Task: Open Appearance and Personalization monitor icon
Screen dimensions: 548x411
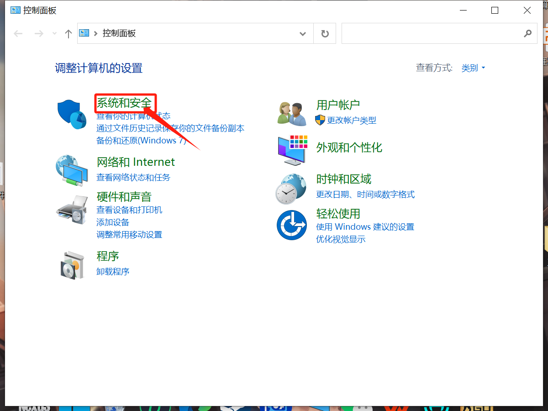Action: [x=292, y=150]
